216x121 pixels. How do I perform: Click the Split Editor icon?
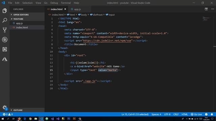tap(206, 9)
